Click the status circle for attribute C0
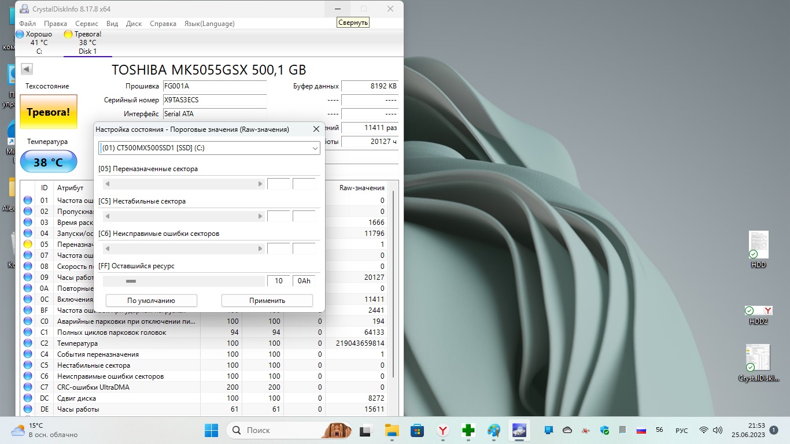The image size is (790, 444). click(x=28, y=321)
